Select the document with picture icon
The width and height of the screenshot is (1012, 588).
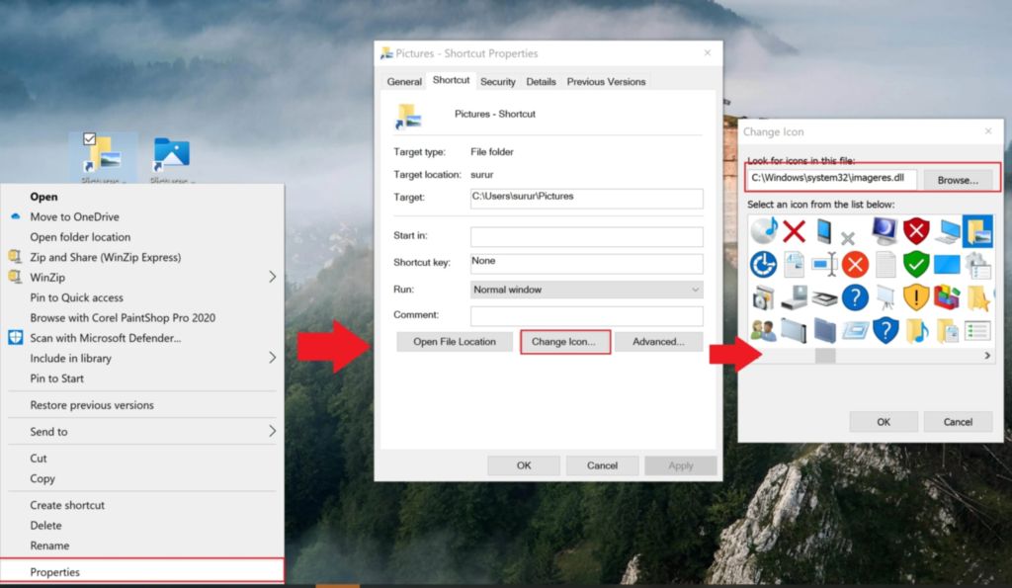click(x=794, y=265)
